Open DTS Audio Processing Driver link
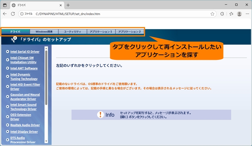The height and width of the screenshot is (146, 252). click(23, 140)
